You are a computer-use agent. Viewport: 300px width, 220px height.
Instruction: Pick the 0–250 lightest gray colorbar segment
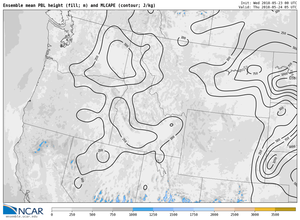point(62,209)
